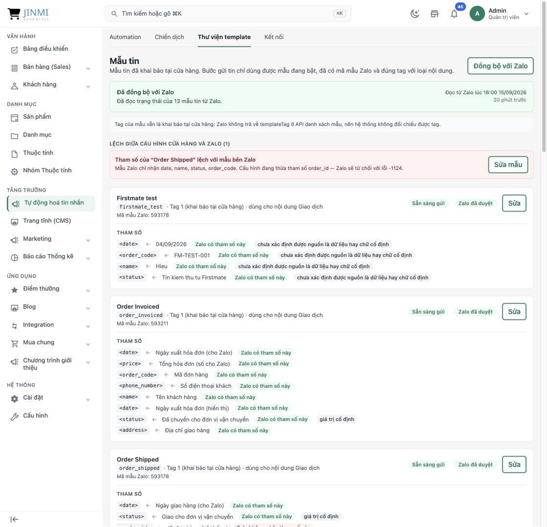The image size is (547, 527).
Task: Expand Cài đặt submenu chevron
Action: pos(88,400)
